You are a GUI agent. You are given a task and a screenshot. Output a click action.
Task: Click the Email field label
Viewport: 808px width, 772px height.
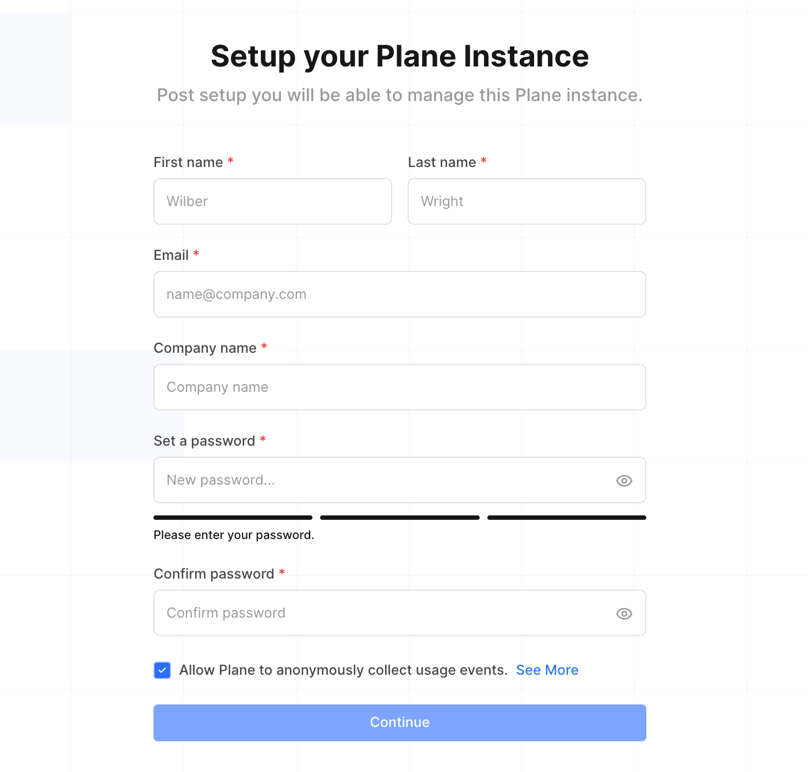click(x=171, y=254)
